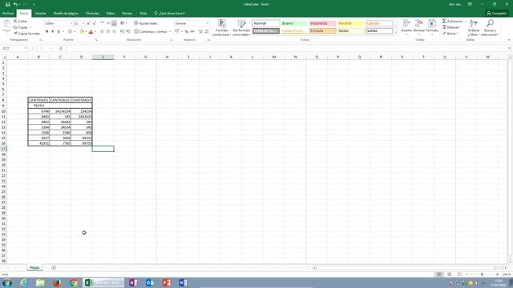Click the thousands separator (000) icon
Viewport: 513px width, 288px height.
pyautogui.click(x=192, y=32)
